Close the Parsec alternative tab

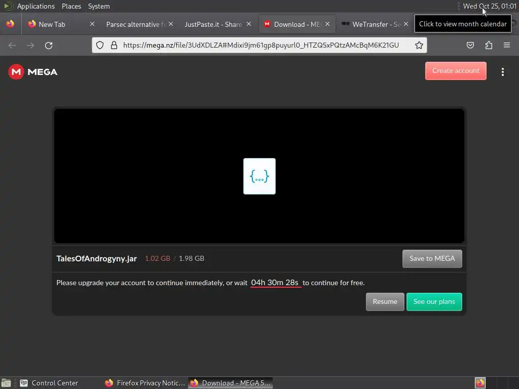[x=171, y=24]
